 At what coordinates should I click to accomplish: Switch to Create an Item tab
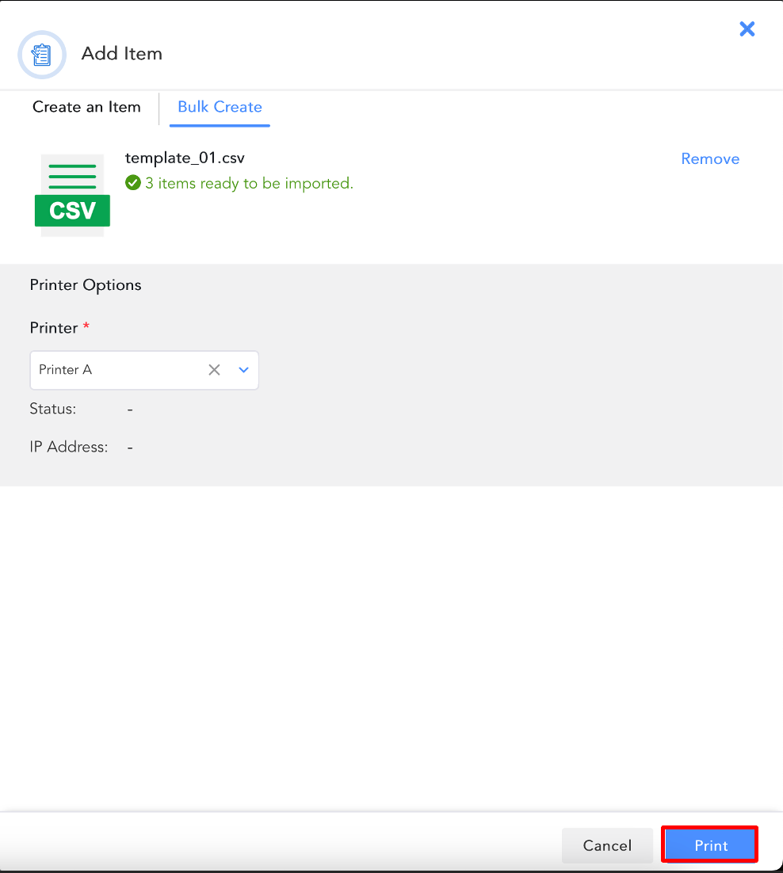coord(86,107)
